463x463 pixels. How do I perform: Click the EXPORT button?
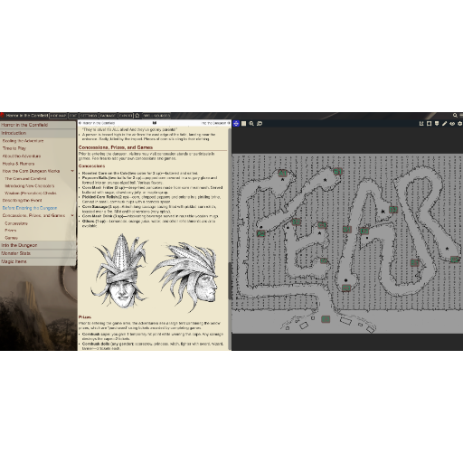point(126,116)
